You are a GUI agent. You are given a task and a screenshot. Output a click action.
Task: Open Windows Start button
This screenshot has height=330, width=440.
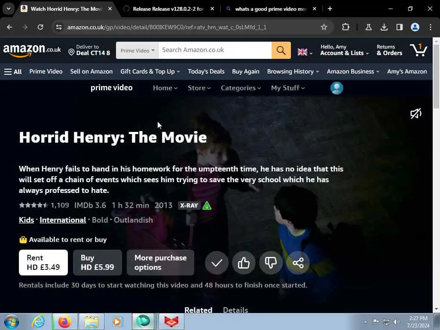coord(12,321)
